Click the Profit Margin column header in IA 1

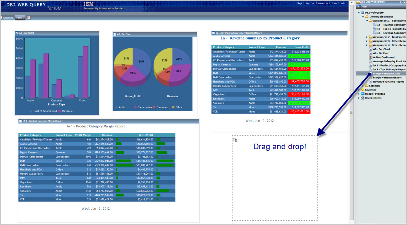click(x=83, y=135)
